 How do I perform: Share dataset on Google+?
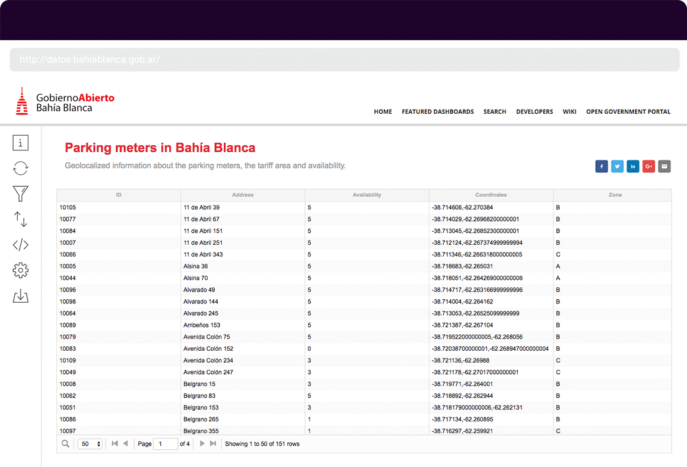648,167
